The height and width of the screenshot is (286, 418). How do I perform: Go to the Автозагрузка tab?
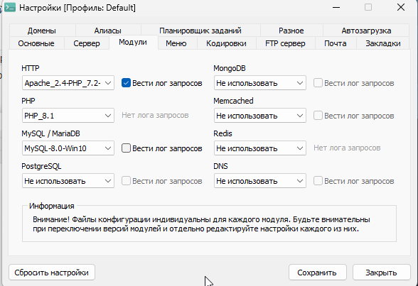(366, 31)
